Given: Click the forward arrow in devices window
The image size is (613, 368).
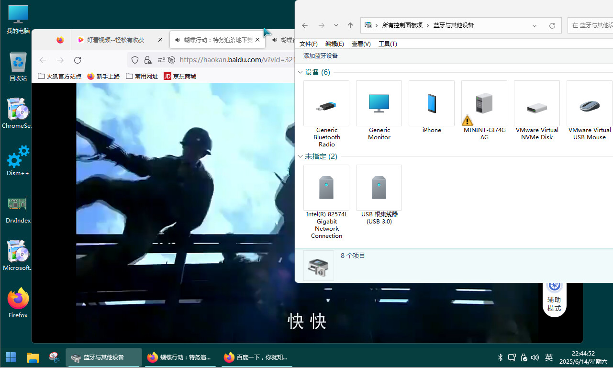Looking at the screenshot, I should pos(322,25).
